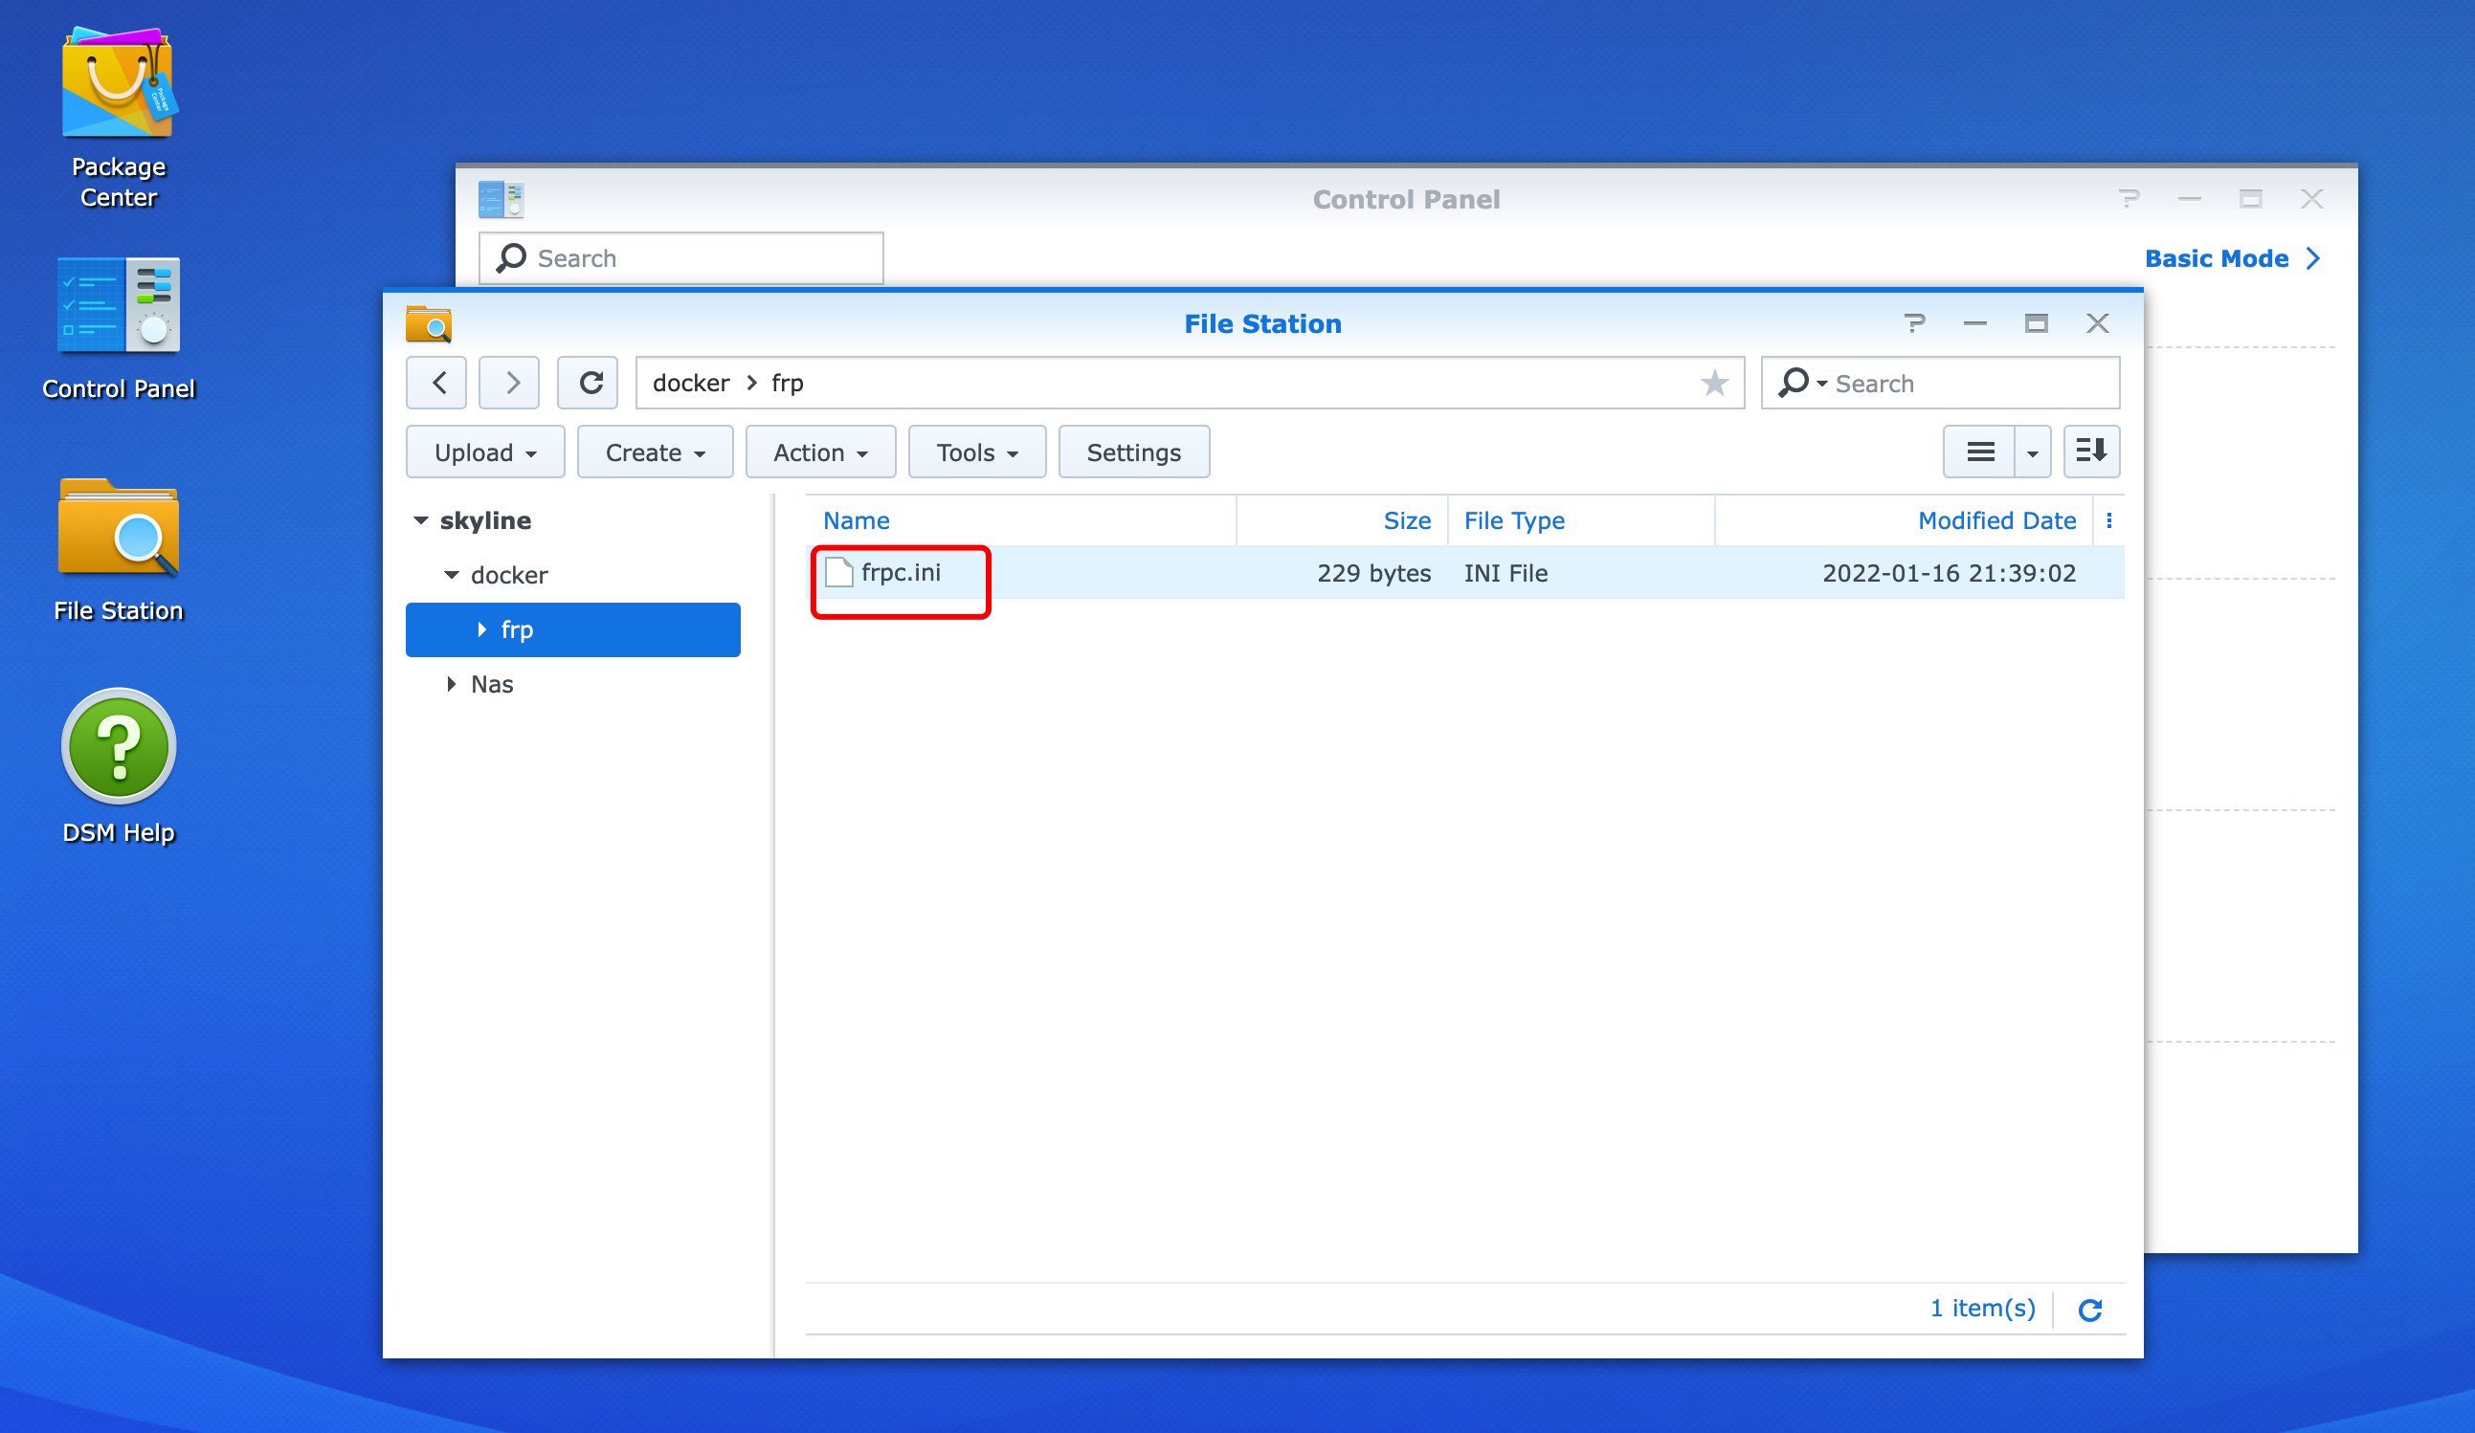
Task: Click the forward navigation arrow in File Station
Action: [x=511, y=383]
